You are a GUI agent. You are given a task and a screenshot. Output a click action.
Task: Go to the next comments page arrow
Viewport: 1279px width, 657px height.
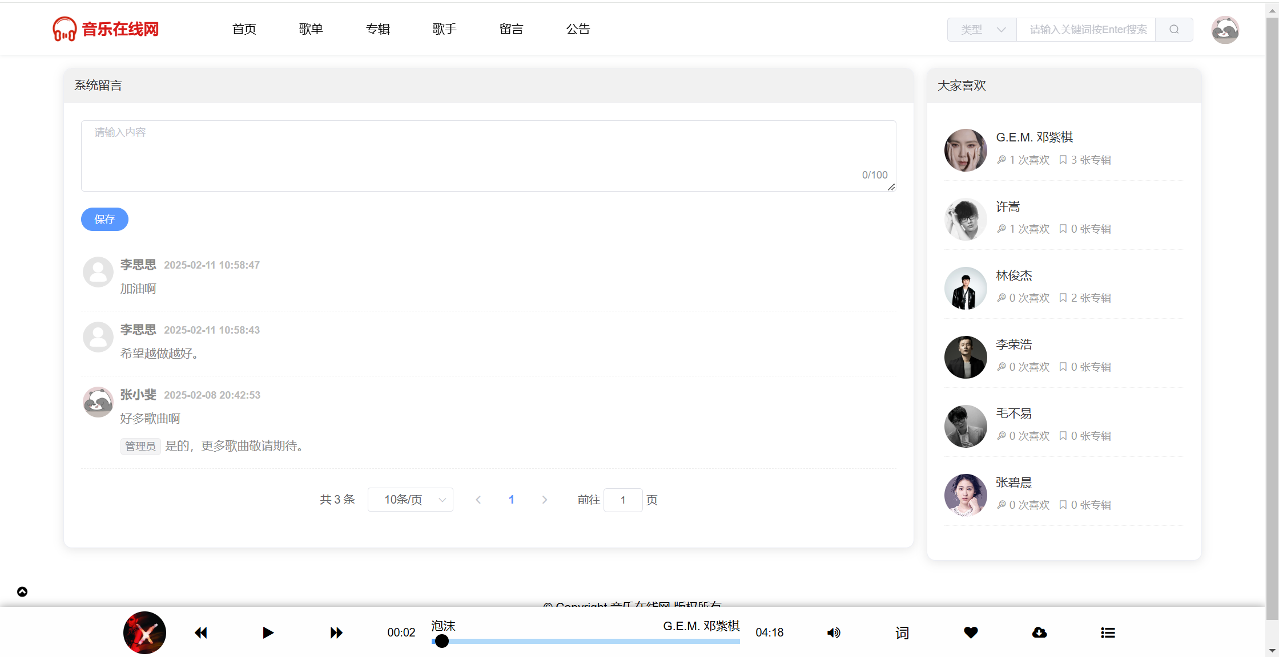(545, 500)
